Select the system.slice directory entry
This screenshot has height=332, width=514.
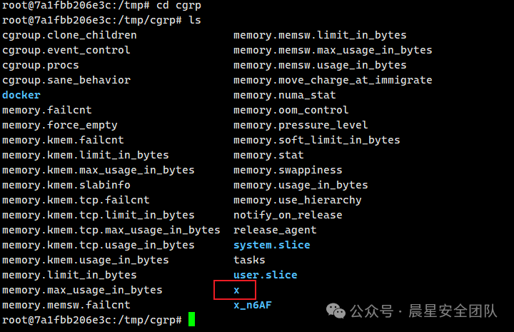point(272,245)
